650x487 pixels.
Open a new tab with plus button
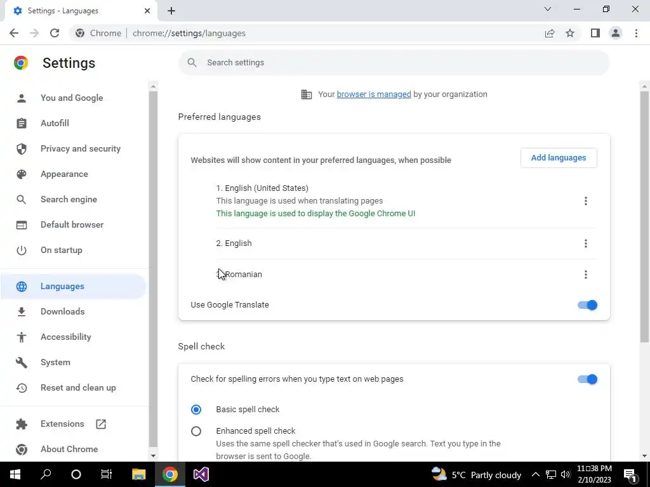[x=171, y=11]
